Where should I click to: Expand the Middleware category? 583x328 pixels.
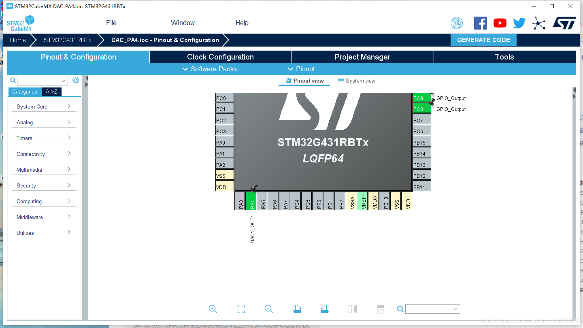pos(44,217)
